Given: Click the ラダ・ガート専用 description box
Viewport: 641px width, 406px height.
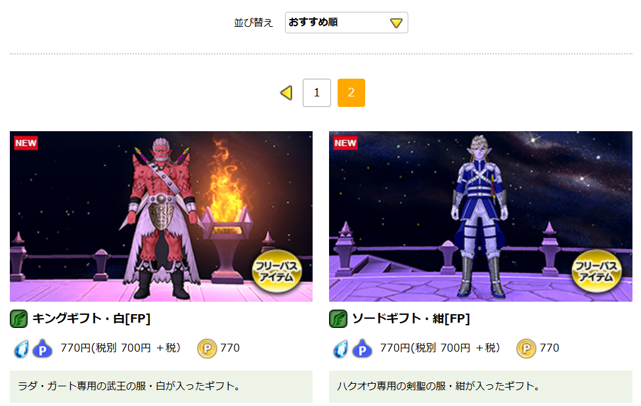Looking at the screenshot, I should pyautogui.click(x=161, y=386).
